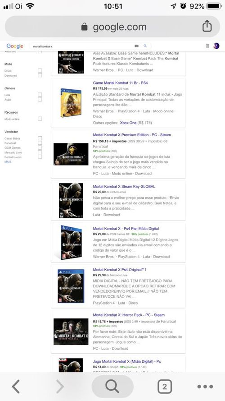
Task: Tap the share icon beside the address bar
Action: coord(207,26)
